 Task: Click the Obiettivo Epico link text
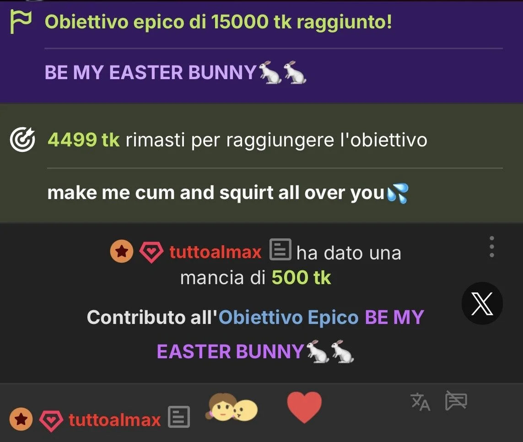tap(288, 317)
